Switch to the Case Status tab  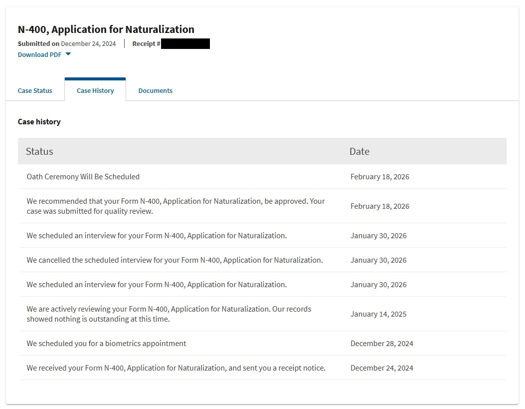coord(35,91)
